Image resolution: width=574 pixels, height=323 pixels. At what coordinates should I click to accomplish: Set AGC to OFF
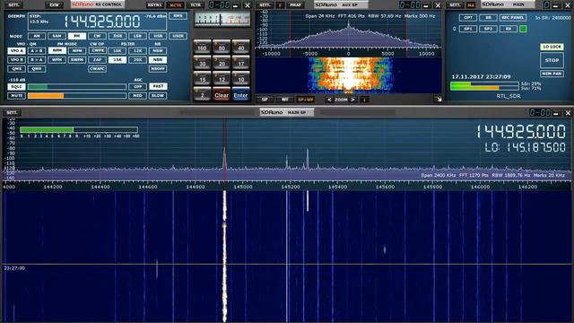(x=137, y=87)
